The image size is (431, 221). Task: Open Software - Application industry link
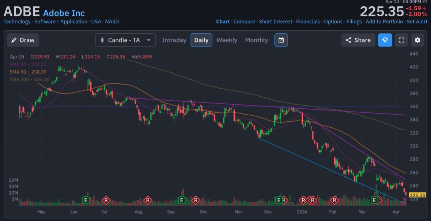[x=61, y=22]
